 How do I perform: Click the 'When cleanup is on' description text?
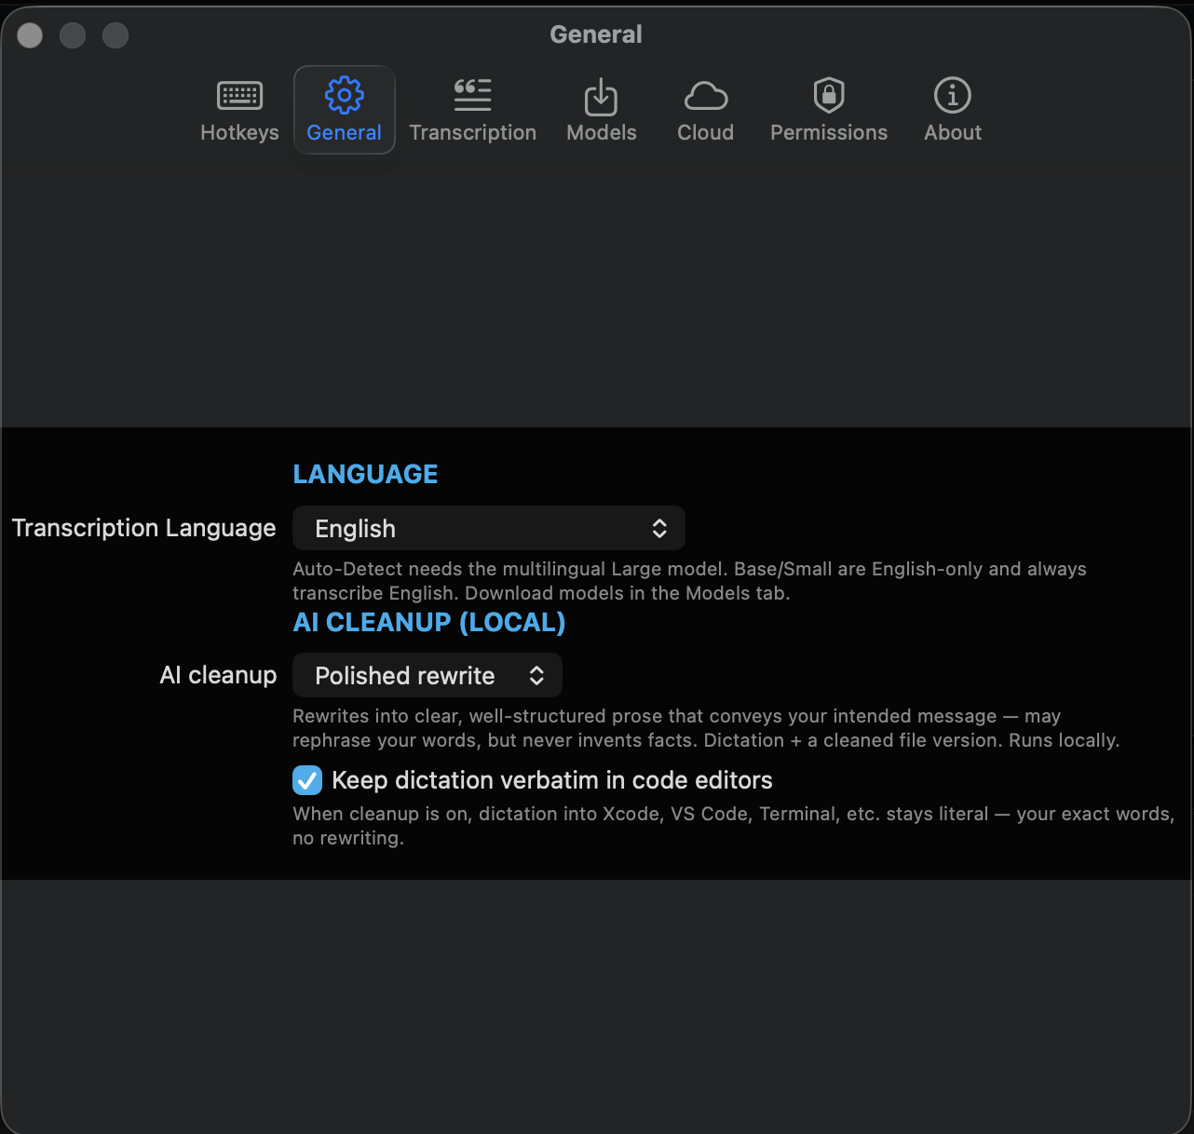pyautogui.click(x=734, y=826)
